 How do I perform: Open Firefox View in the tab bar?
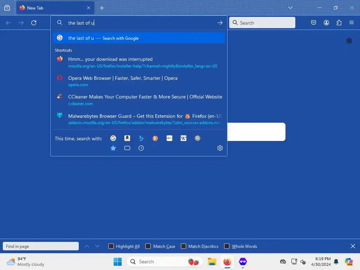(7, 8)
